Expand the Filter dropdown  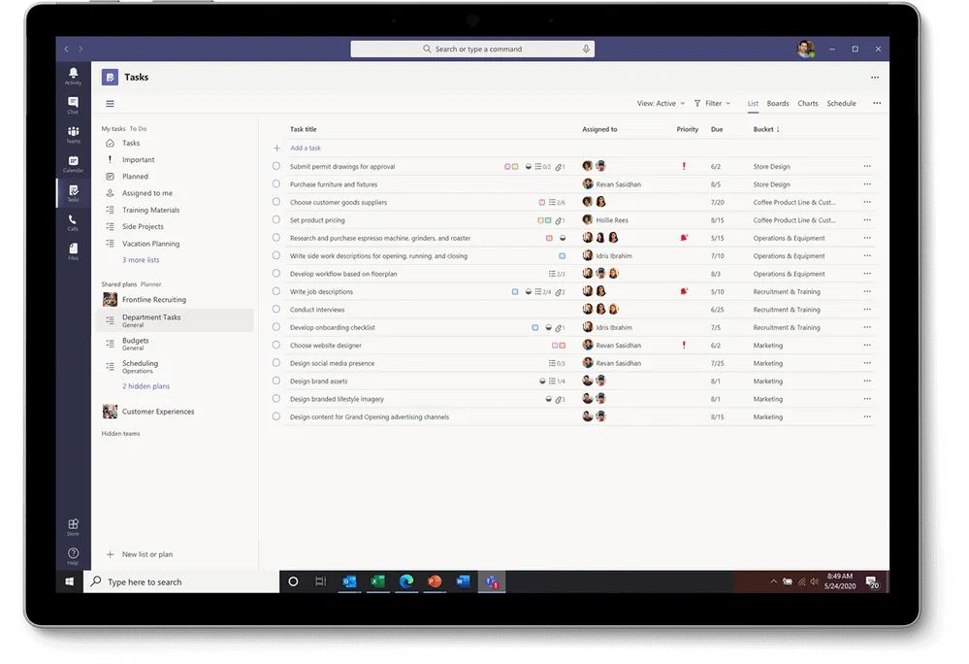[x=713, y=103]
